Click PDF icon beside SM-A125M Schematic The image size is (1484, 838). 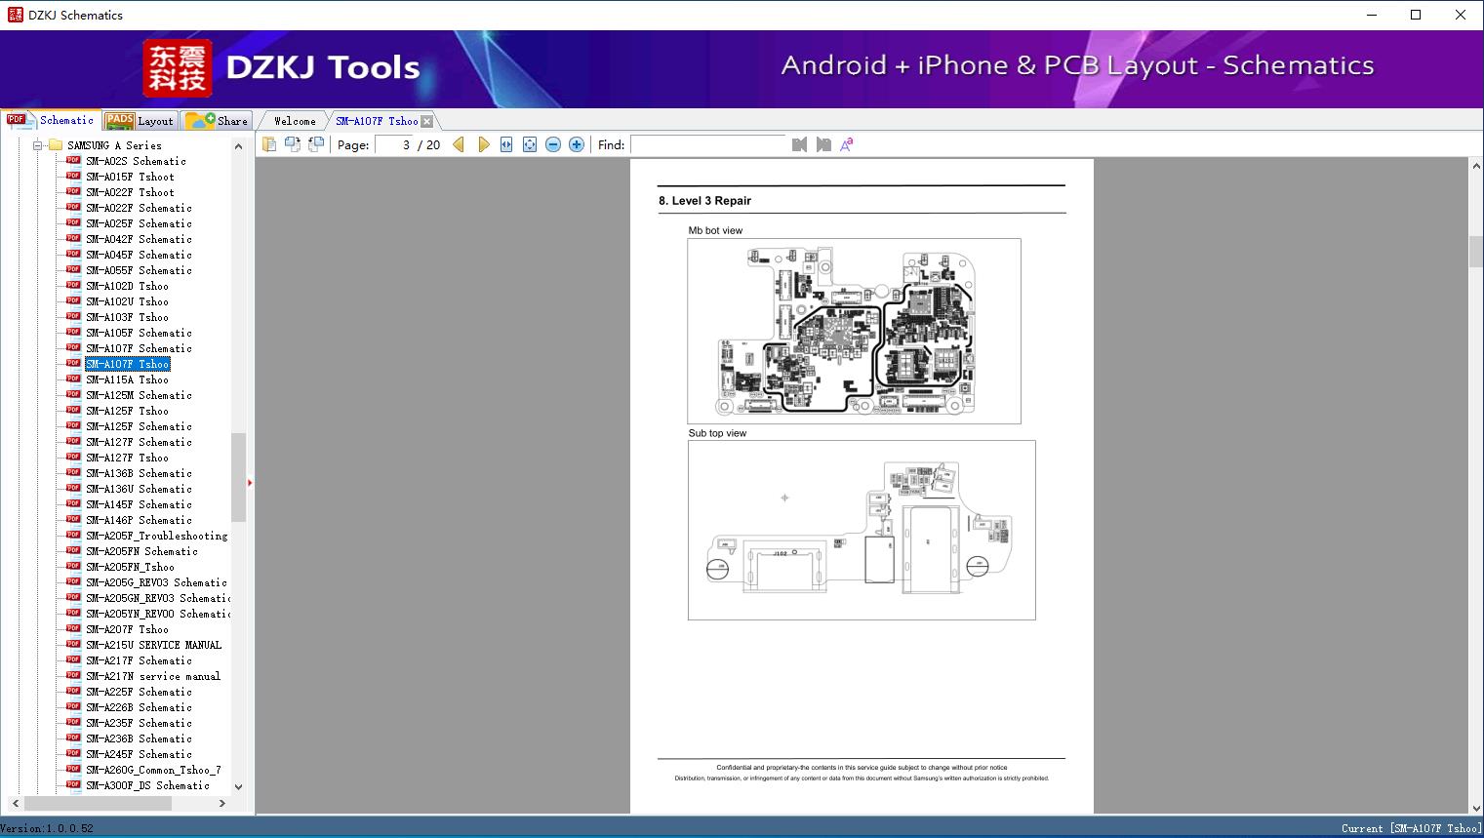pyautogui.click(x=73, y=394)
